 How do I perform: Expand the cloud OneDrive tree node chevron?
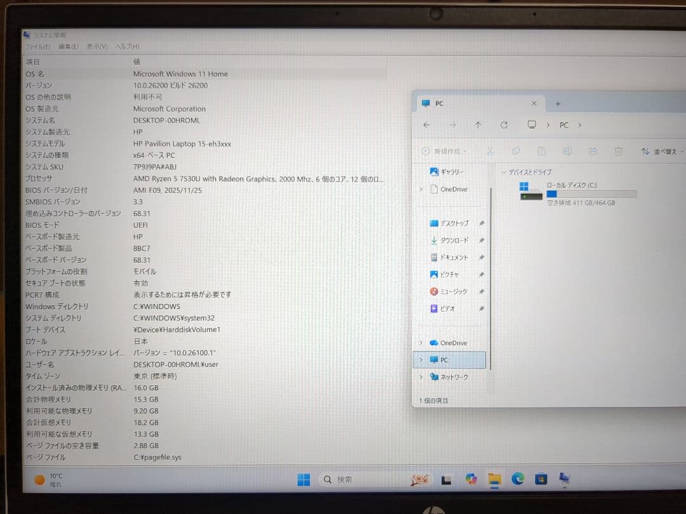coord(421,343)
